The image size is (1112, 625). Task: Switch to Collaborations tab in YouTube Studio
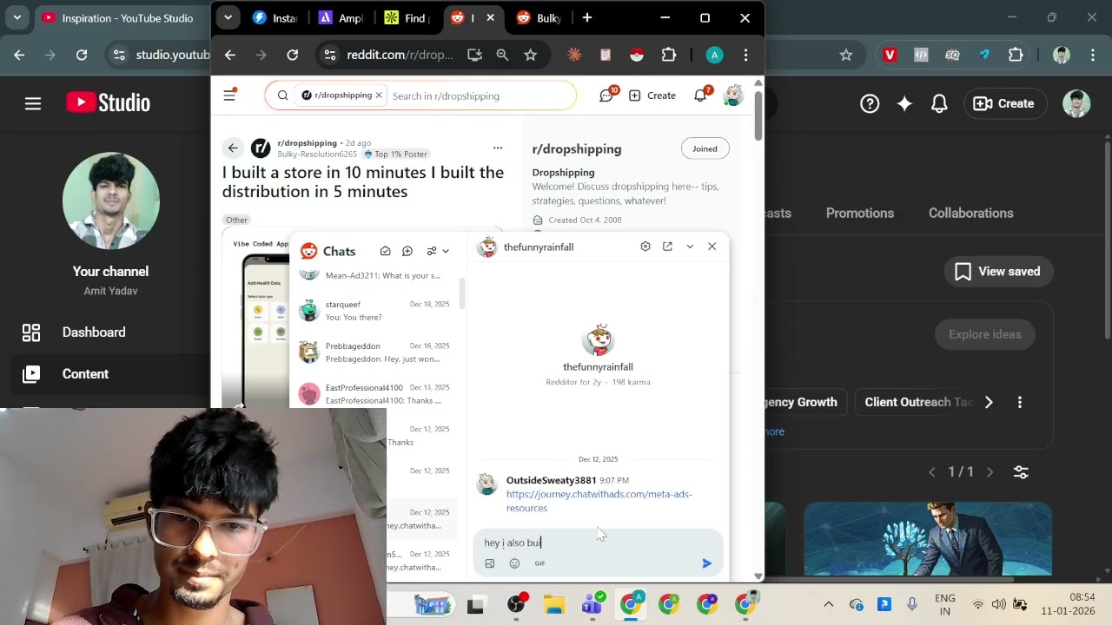pos(971,213)
